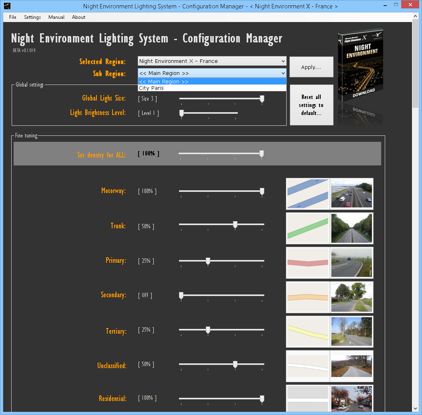Click the Apply button
422x415 pixels.
point(311,67)
